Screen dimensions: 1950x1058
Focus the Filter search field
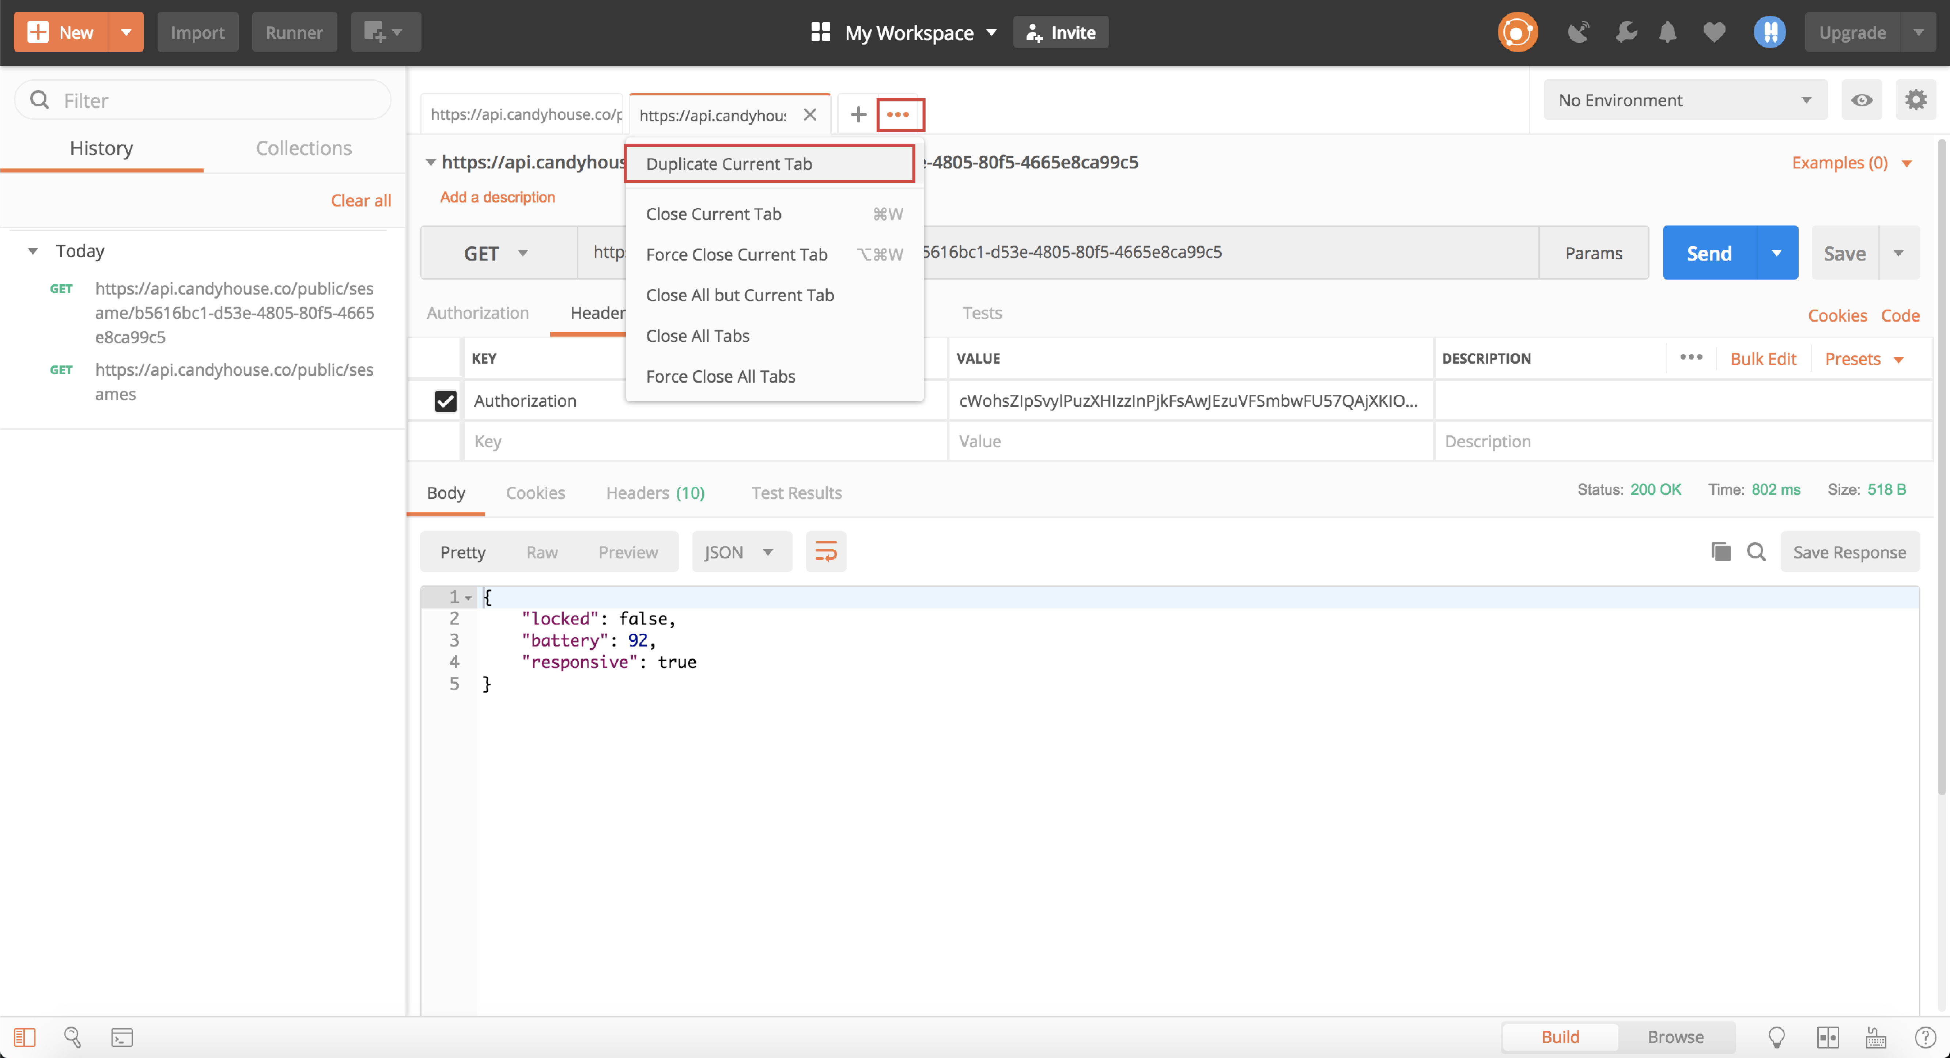tap(203, 100)
